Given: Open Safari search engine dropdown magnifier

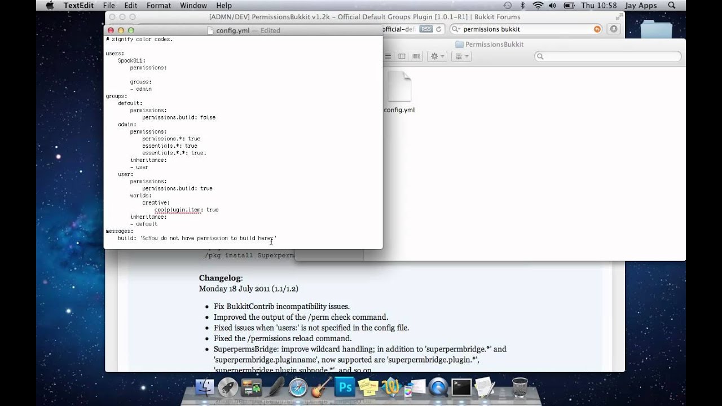Looking at the screenshot, I should (x=456, y=29).
